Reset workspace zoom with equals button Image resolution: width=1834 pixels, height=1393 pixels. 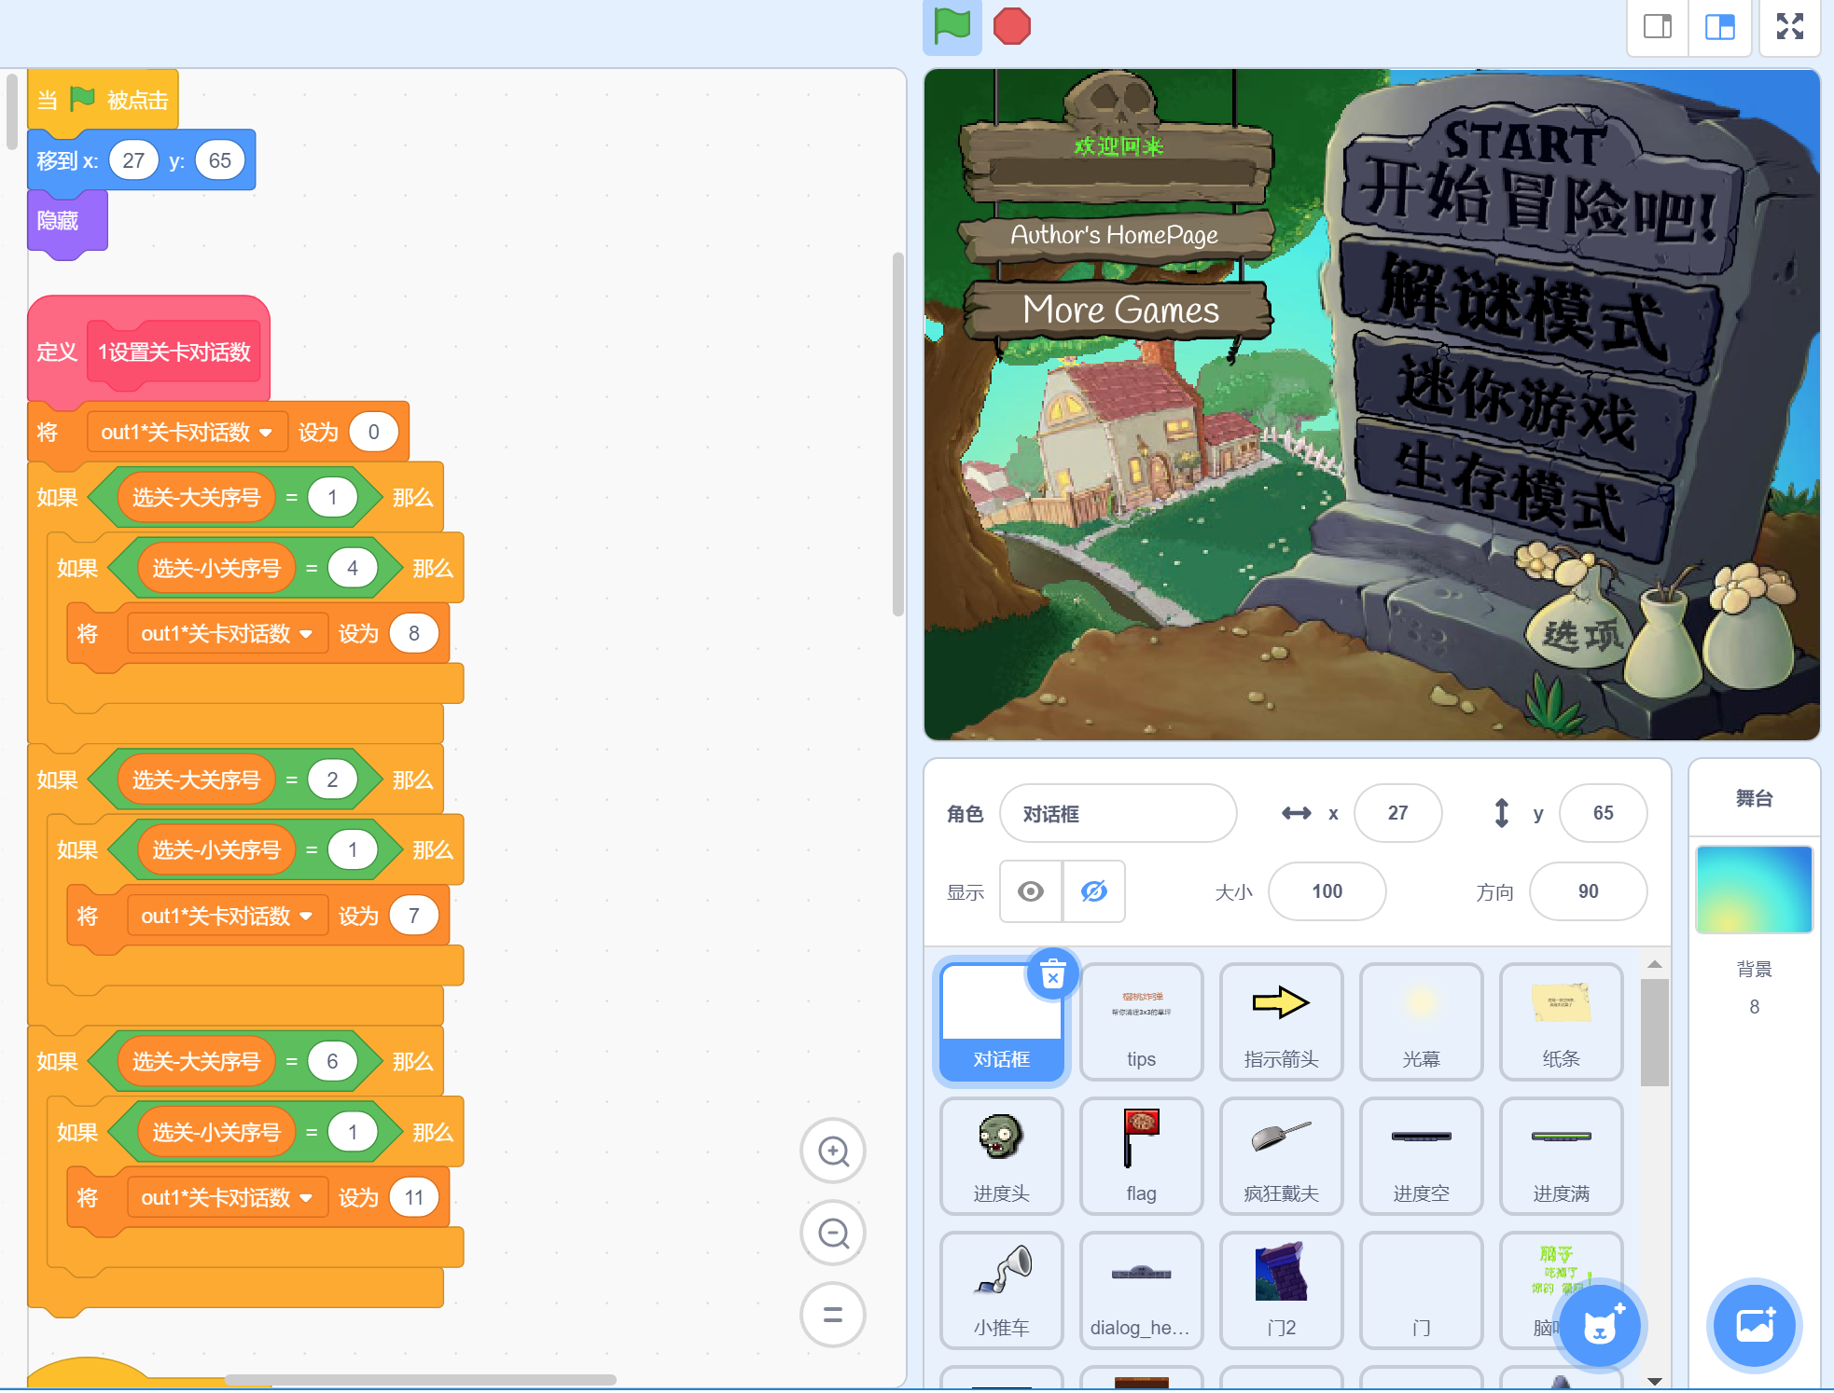[x=833, y=1315]
